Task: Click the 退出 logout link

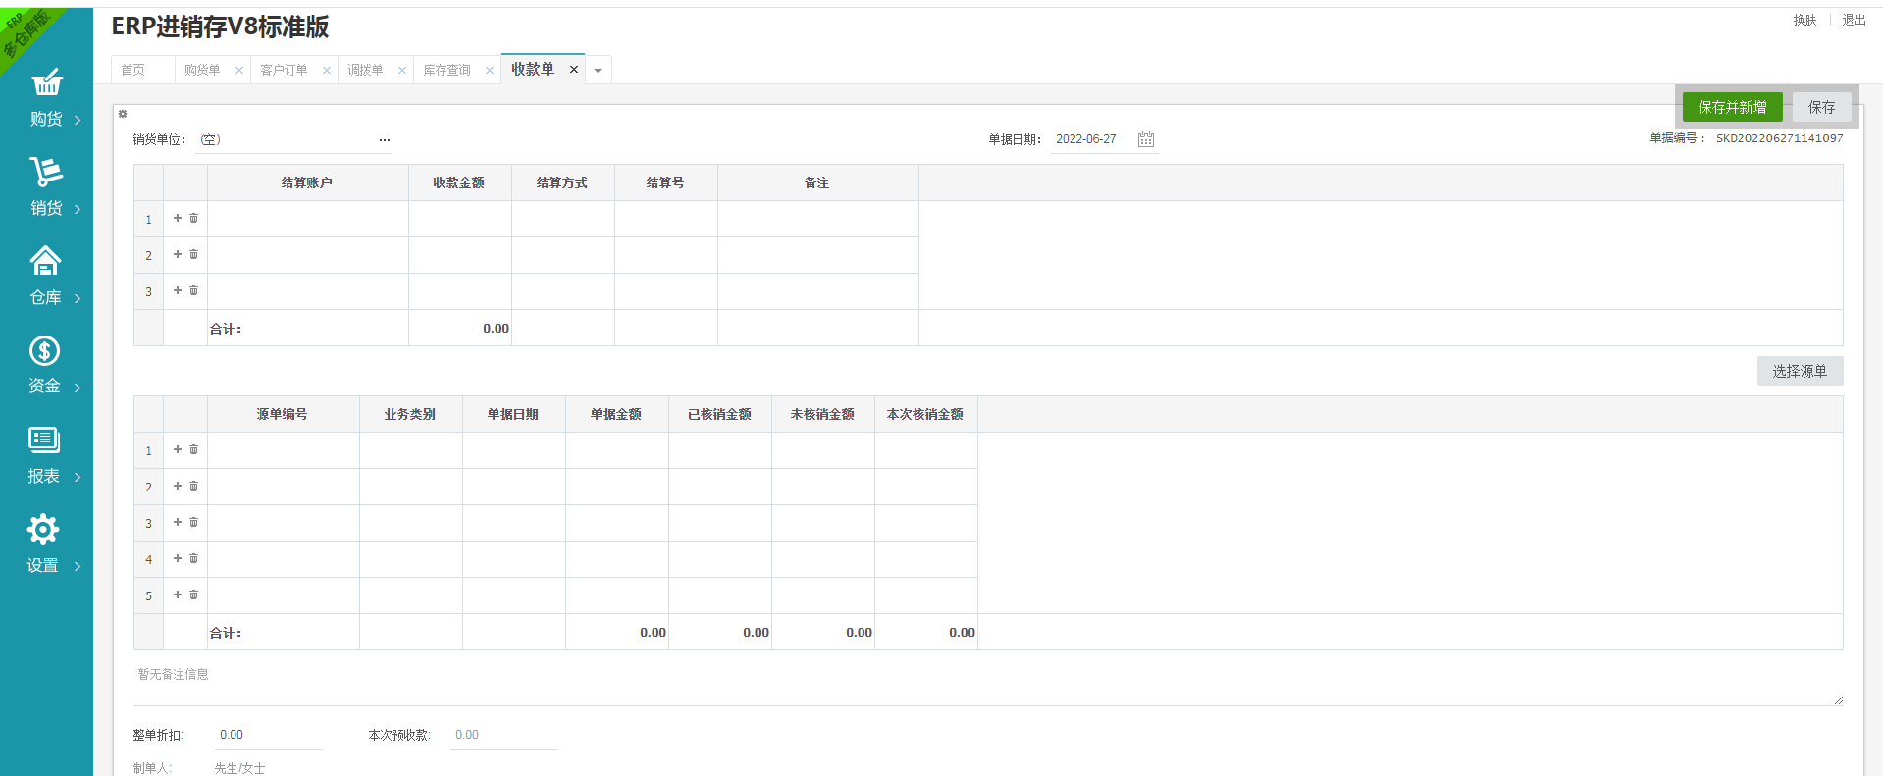Action: (x=1854, y=20)
